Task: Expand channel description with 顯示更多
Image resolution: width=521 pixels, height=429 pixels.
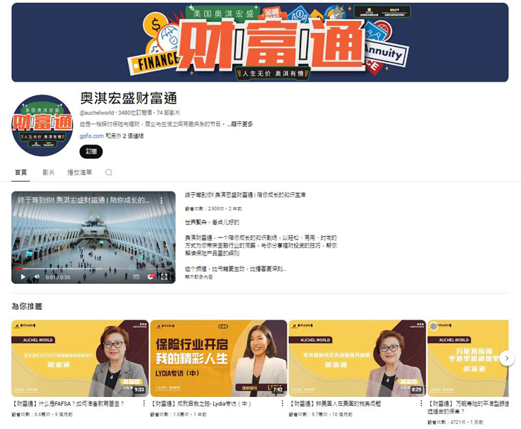Action: point(242,124)
